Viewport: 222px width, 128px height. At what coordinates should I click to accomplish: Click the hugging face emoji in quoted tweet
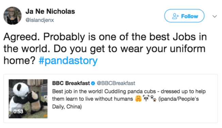point(138,98)
